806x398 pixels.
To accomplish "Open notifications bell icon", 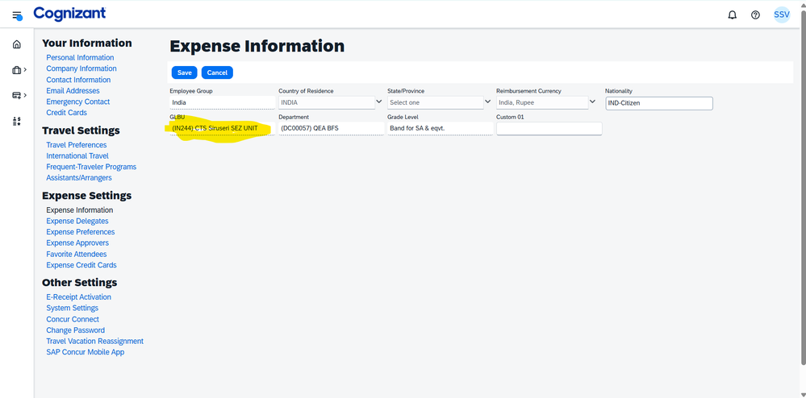I will point(733,15).
